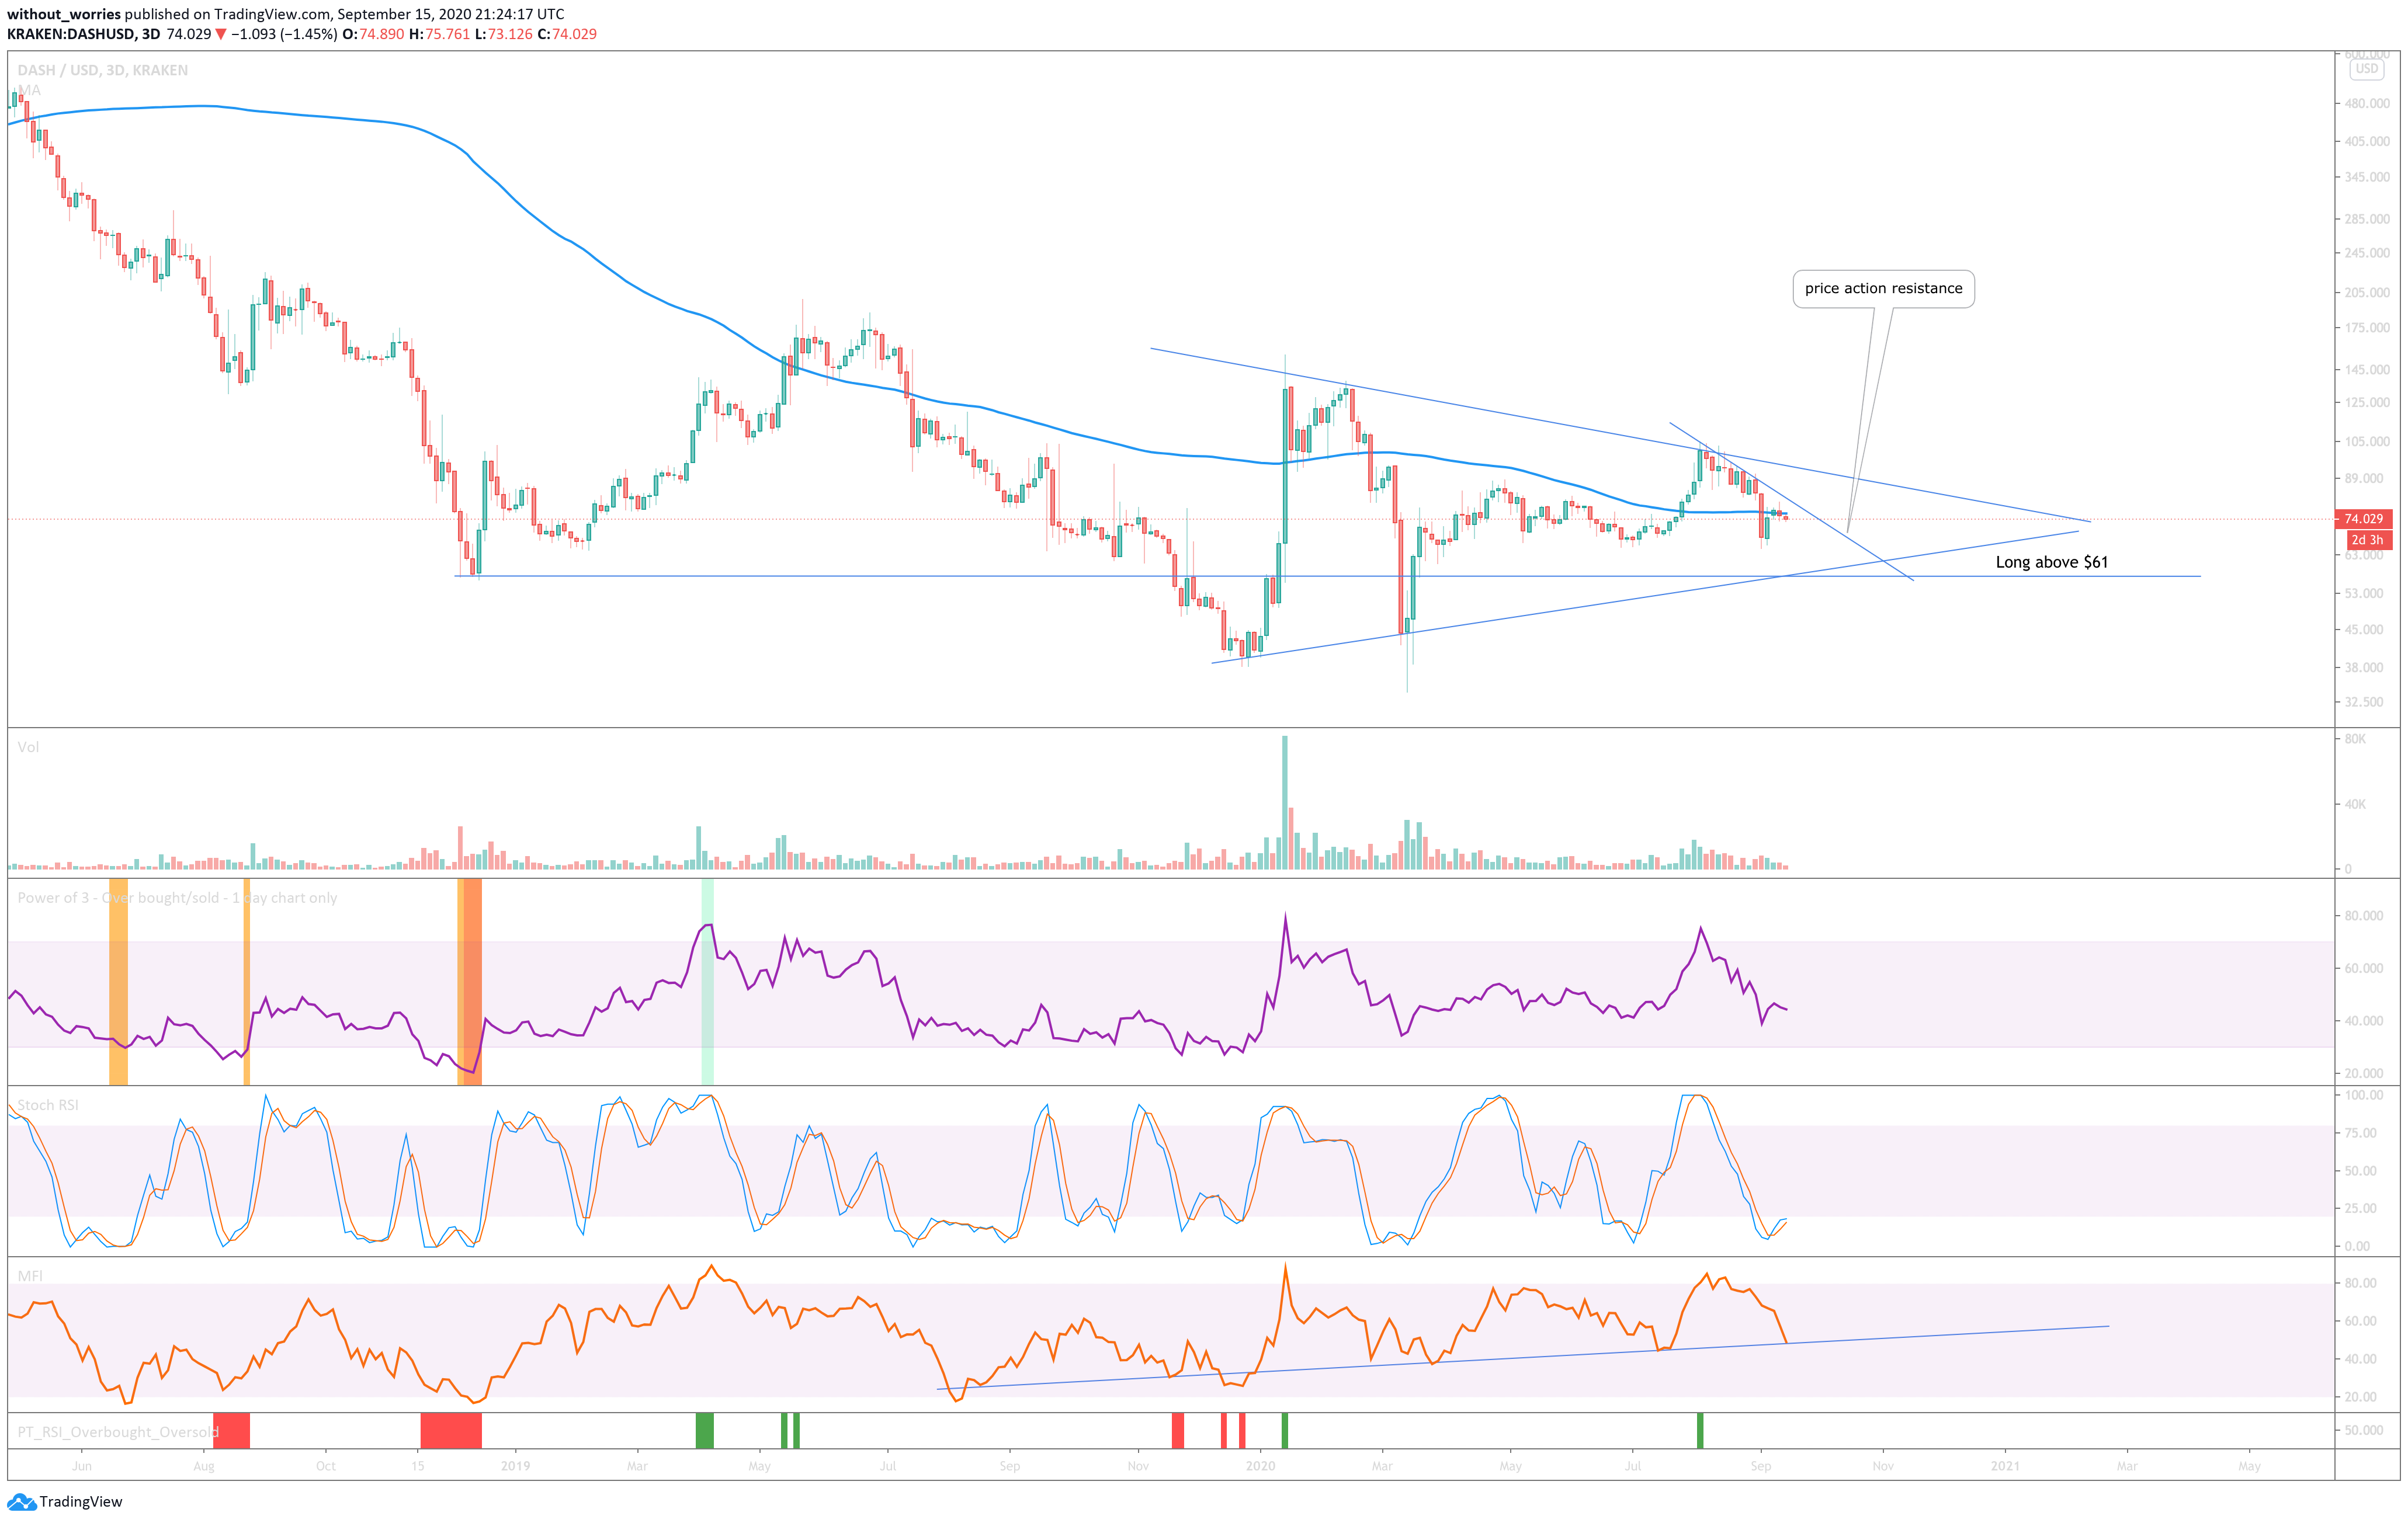Select the Jun label on the time axis
The image size is (2408, 1523).
[x=82, y=1466]
